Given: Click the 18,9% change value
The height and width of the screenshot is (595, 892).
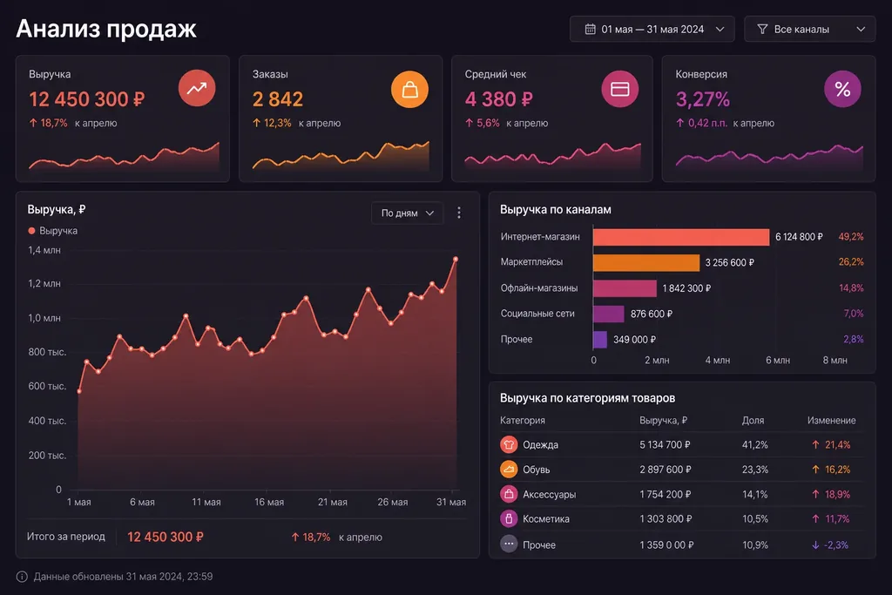Looking at the screenshot, I should point(837,494).
